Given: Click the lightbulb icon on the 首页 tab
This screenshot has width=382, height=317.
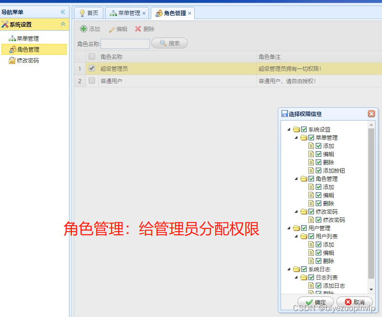Looking at the screenshot, I should (82, 13).
